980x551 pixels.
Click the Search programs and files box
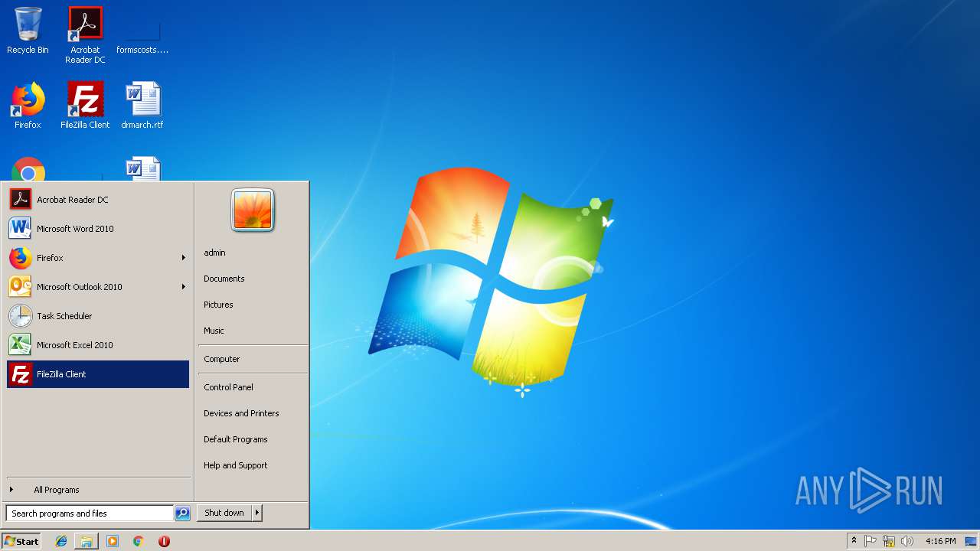[x=90, y=514]
